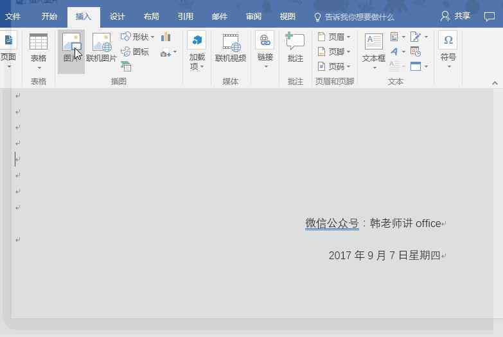Click the 符号 omega symbol icon

[x=448, y=40]
